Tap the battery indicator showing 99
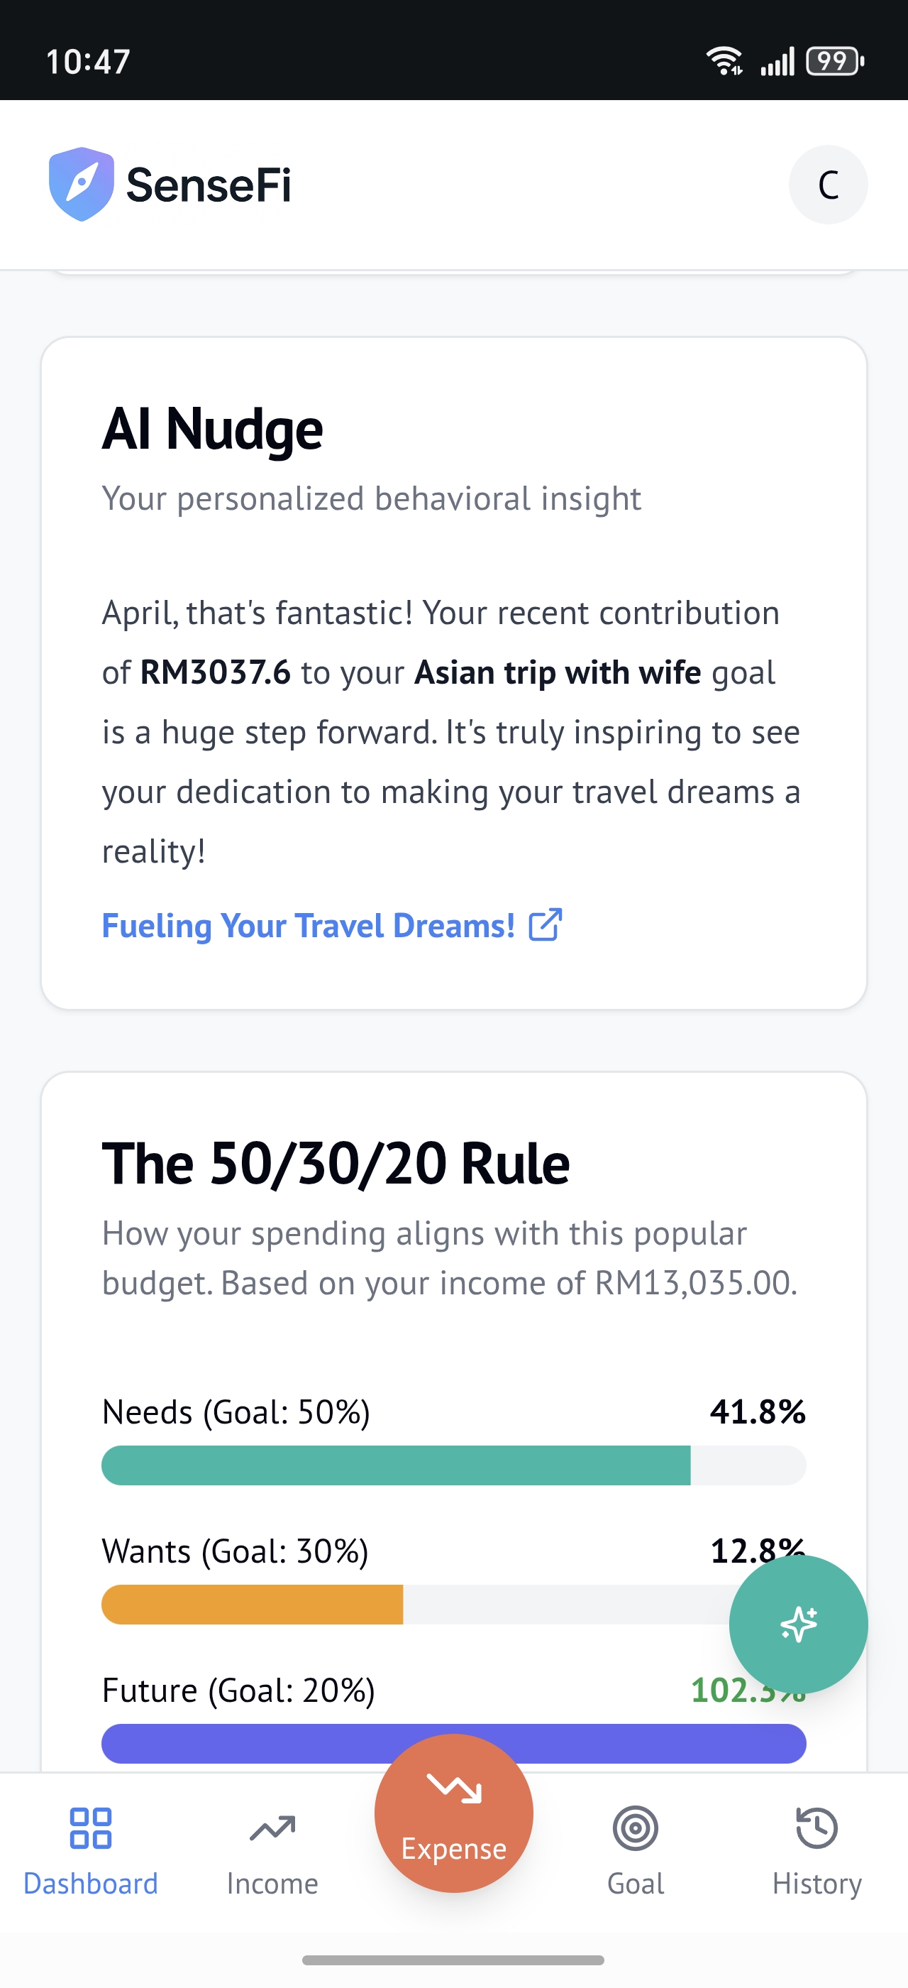This screenshot has height=1988, width=908. (x=834, y=61)
